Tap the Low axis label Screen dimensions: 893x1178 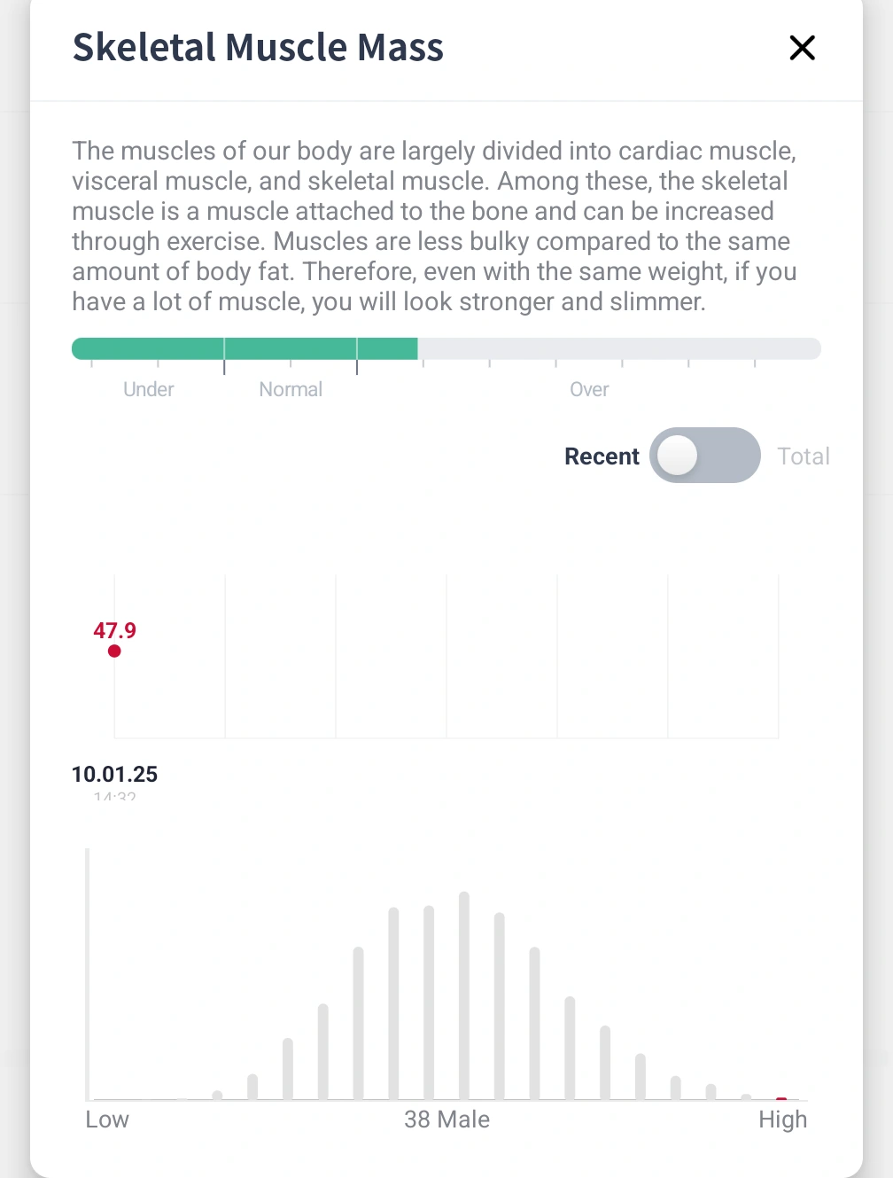(107, 1119)
